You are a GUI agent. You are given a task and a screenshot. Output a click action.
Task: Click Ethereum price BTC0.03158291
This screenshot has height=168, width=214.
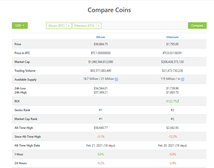[x=172, y=53]
